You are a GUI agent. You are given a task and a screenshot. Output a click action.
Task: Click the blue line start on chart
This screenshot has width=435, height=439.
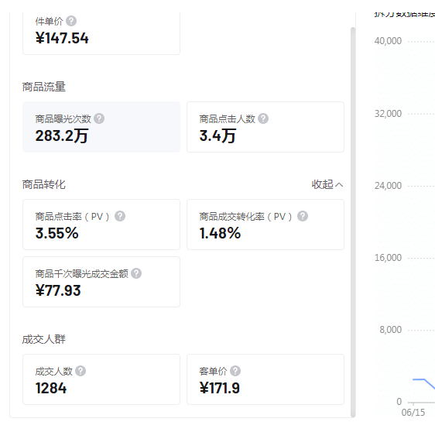tap(414, 379)
